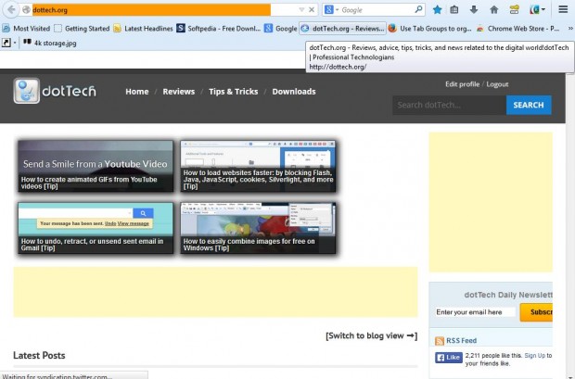This screenshot has height=379, width=575.
Task: Open the Downloads nav link
Action: (294, 92)
